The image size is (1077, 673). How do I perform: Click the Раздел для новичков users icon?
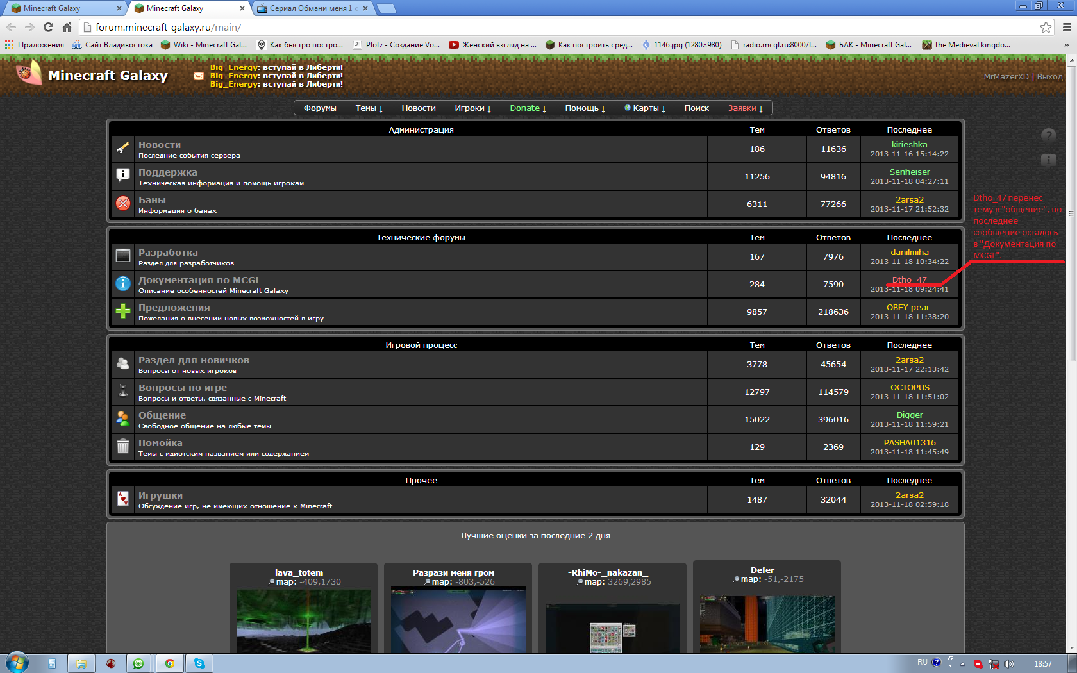[123, 364]
